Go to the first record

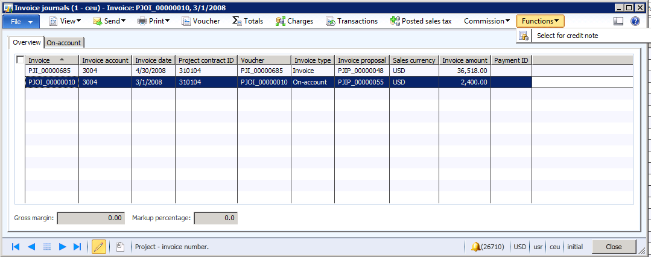(16, 247)
